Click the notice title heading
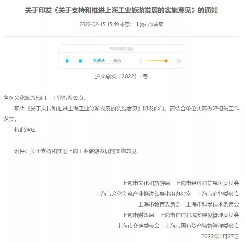This screenshot has height=242, width=245. pos(121,10)
